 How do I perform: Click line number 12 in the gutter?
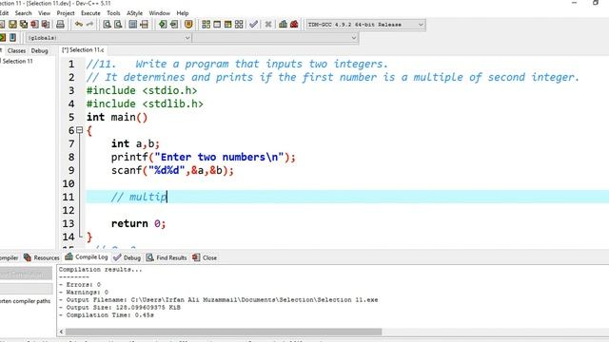point(69,210)
